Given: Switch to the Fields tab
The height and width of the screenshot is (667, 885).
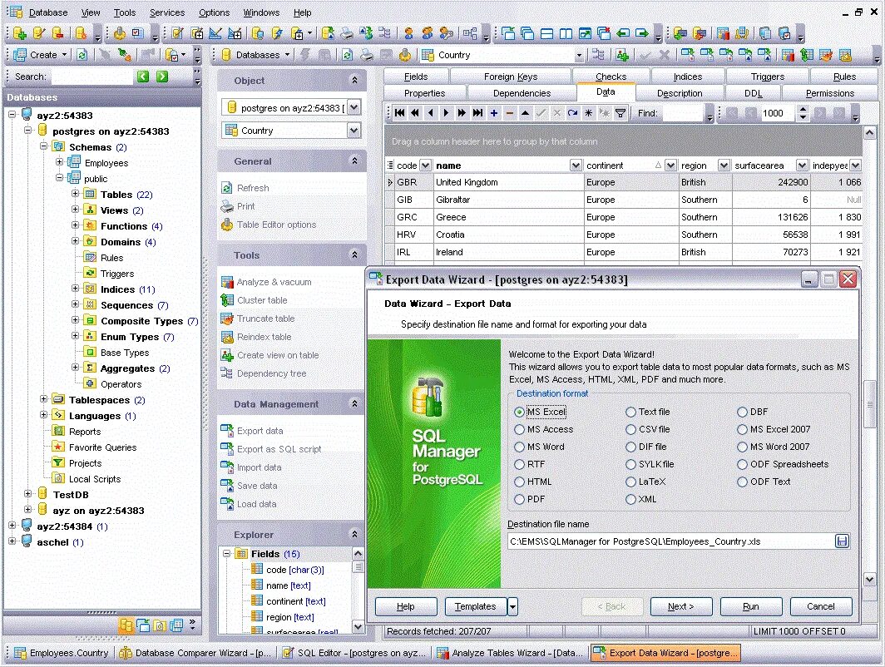Looking at the screenshot, I should pyautogui.click(x=416, y=77).
